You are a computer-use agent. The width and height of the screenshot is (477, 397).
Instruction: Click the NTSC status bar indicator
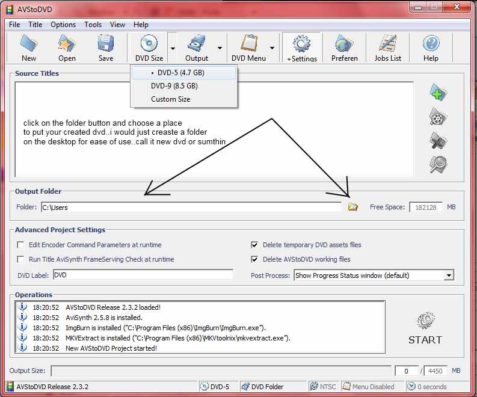click(323, 387)
